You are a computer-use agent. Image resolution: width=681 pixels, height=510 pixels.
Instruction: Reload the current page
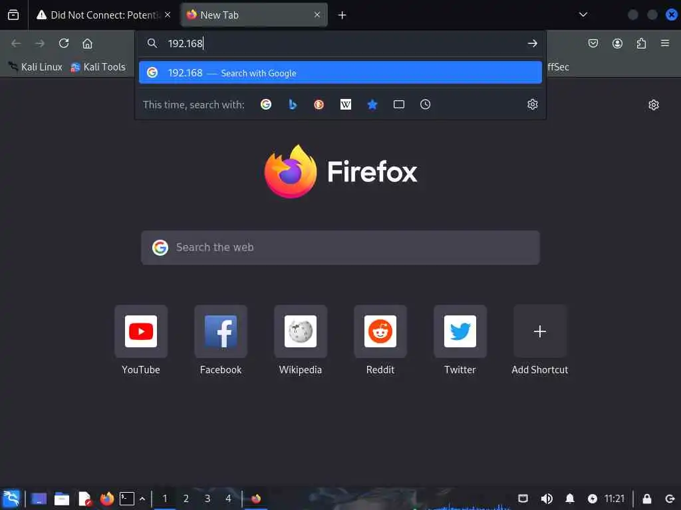[x=64, y=43]
